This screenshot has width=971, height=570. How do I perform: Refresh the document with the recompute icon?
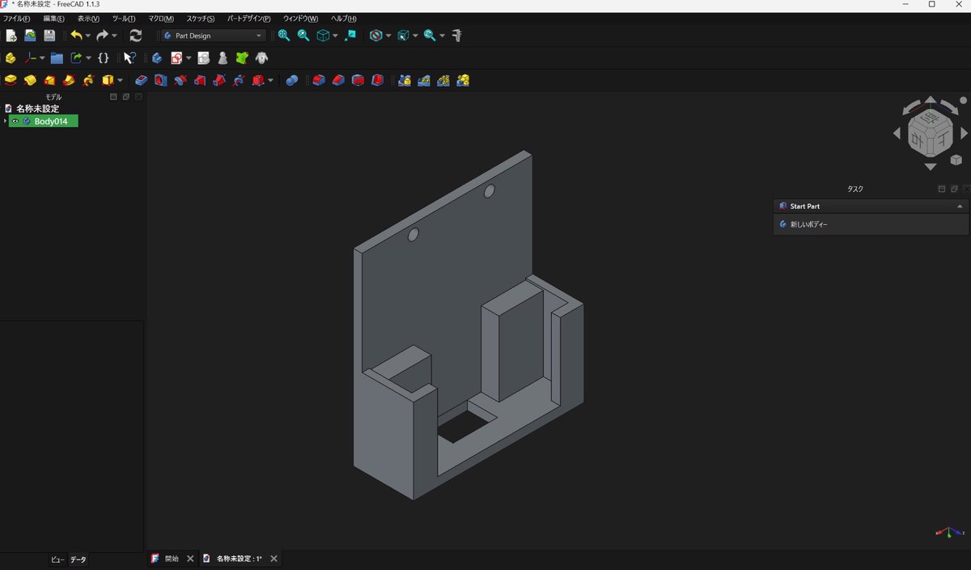135,36
